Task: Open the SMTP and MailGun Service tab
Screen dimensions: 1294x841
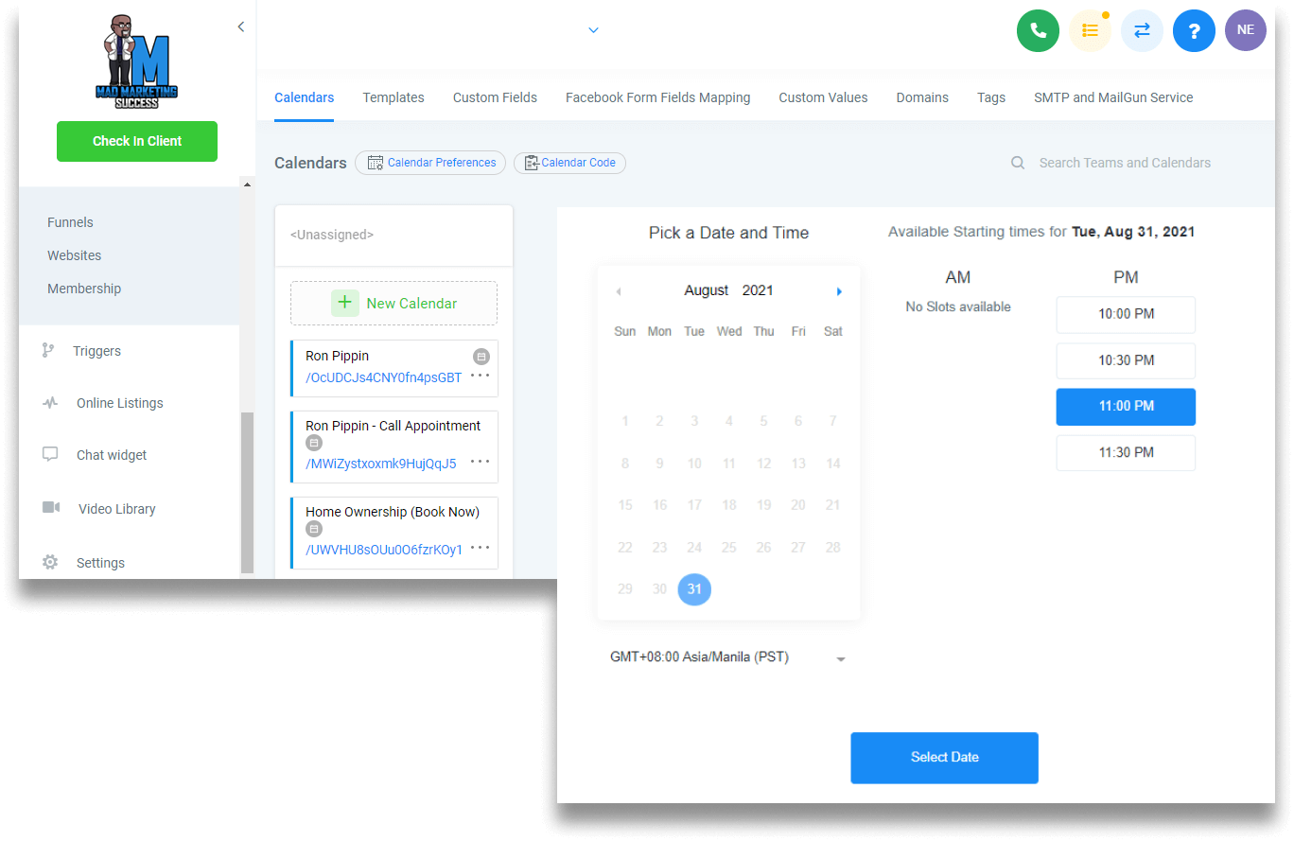Action: pos(1113,97)
